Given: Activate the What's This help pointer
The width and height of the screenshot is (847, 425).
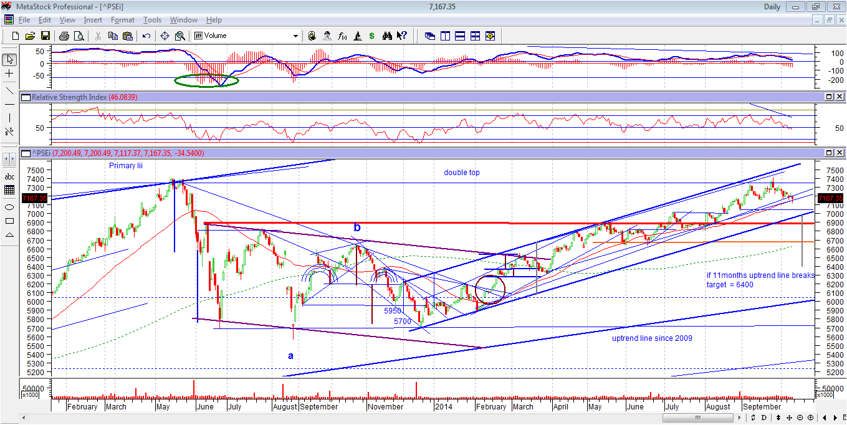Looking at the screenshot, I should [x=401, y=36].
